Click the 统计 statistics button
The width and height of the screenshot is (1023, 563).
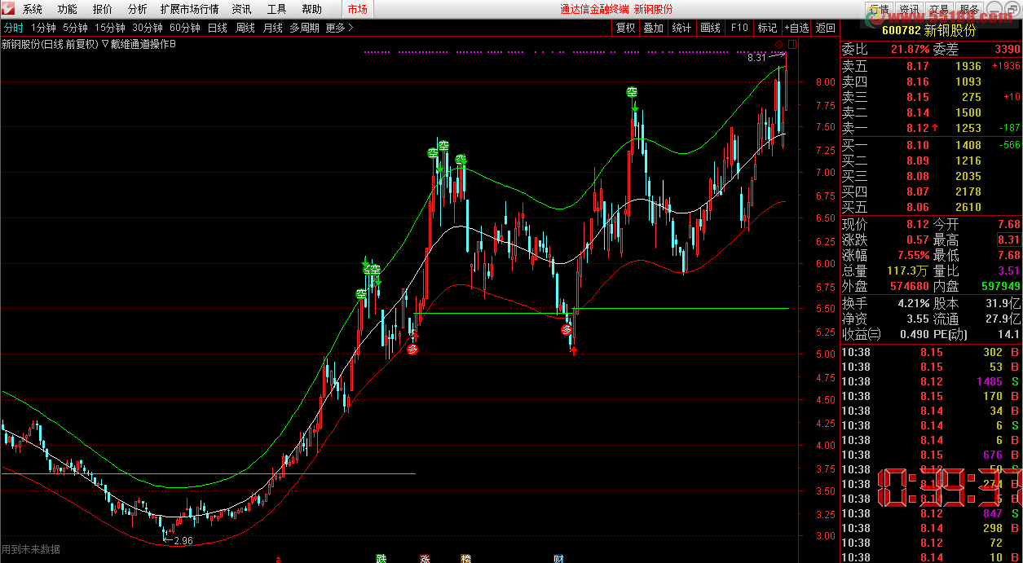[681, 28]
